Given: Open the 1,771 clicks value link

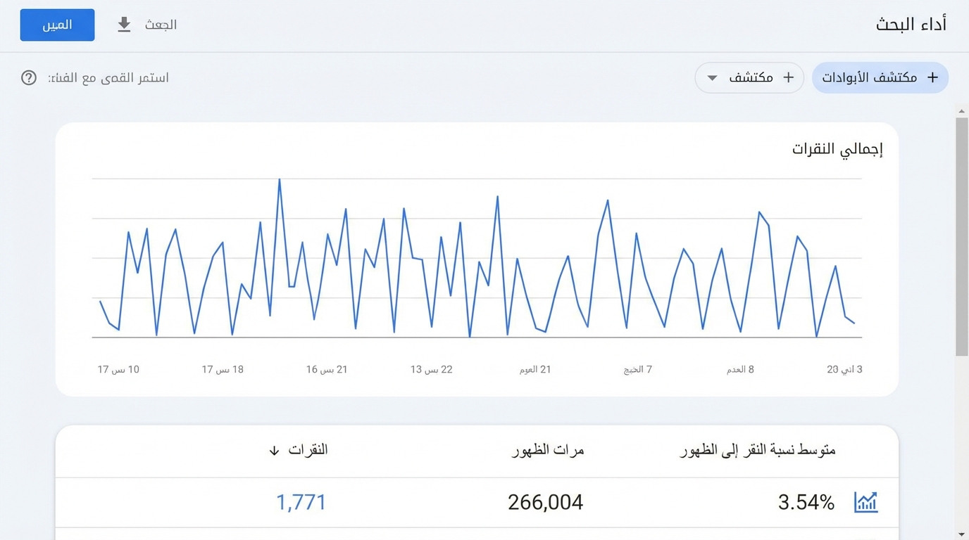Looking at the screenshot, I should (x=301, y=502).
